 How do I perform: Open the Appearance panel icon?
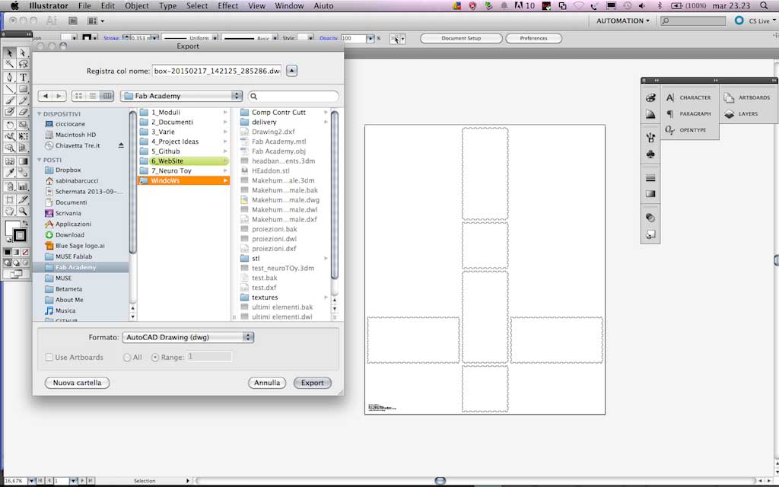pos(650,234)
